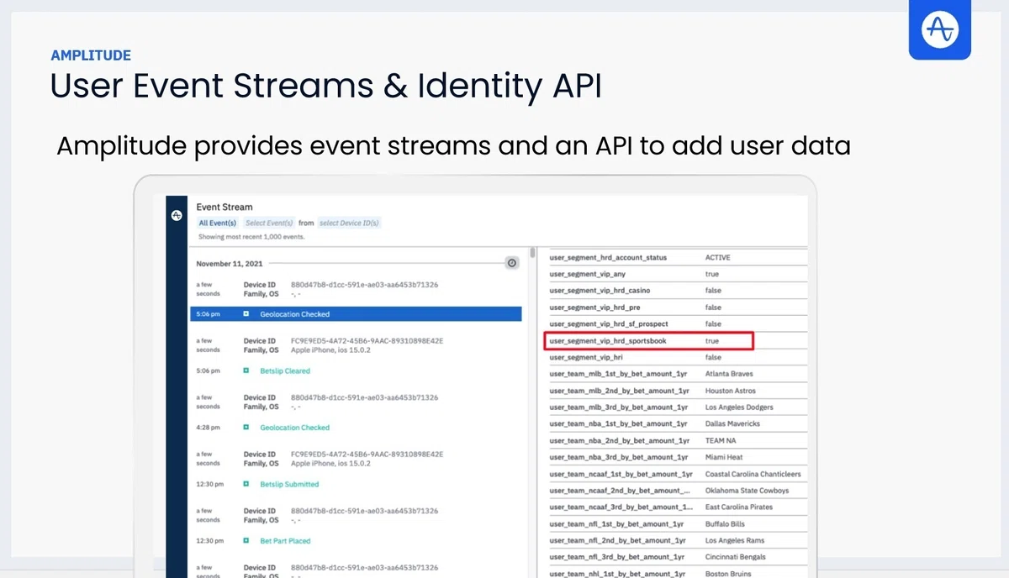Select the user_segment_hrd_account_status property

pyautogui.click(x=608, y=257)
